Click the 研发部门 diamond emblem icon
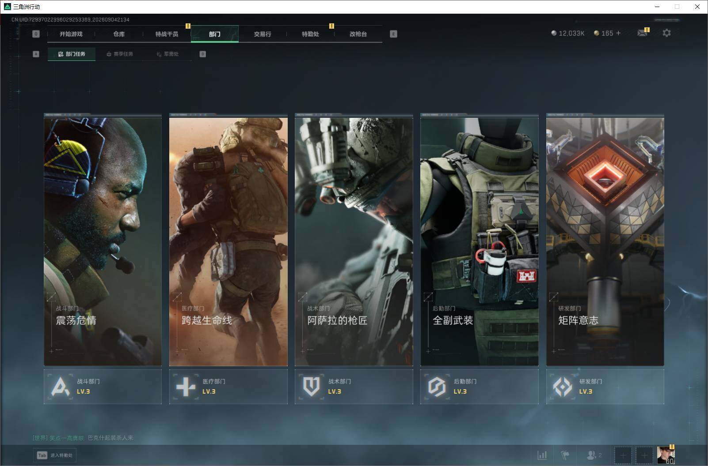708x466 pixels. pos(563,387)
